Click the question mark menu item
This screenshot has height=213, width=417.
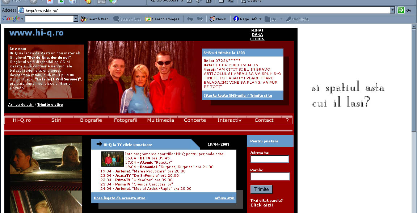287,120
